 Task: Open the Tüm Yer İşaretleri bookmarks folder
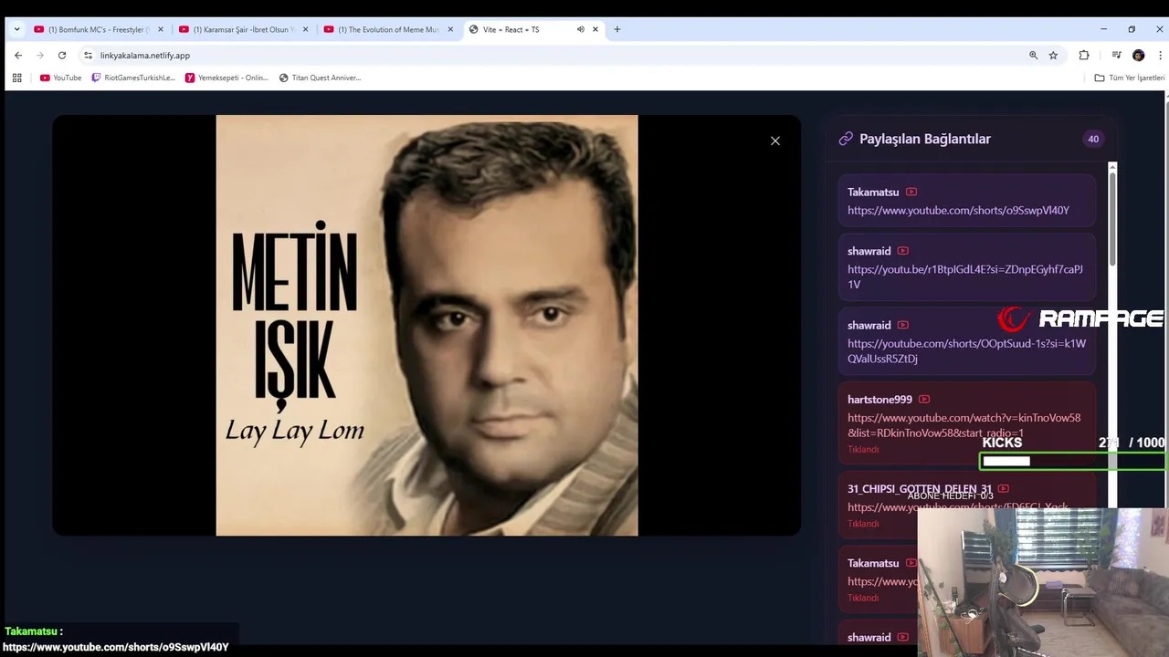click(x=1130, y=78)
